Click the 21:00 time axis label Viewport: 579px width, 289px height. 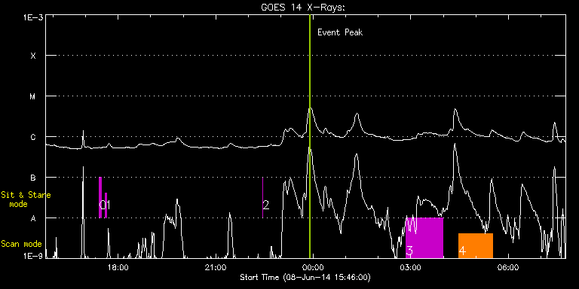[x=216, y=268]
